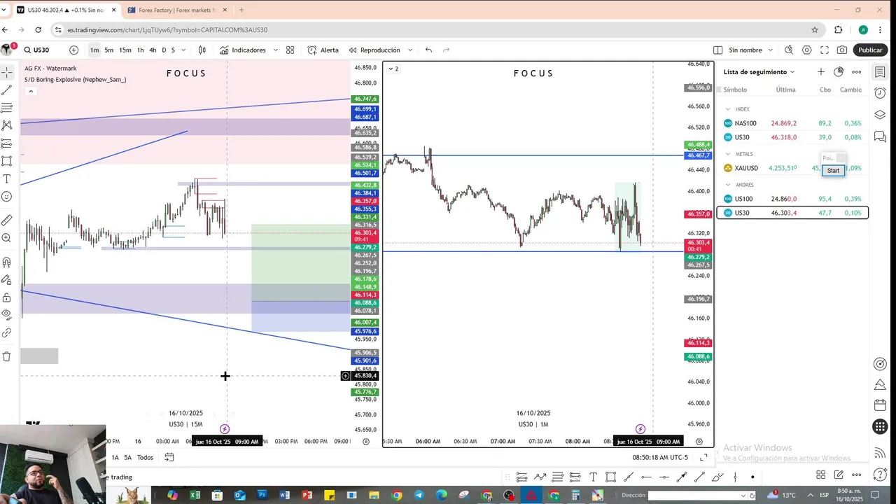Toggle fullscreen mode icon
This screenshot has height=504, width=896.
tap(825, 50)
